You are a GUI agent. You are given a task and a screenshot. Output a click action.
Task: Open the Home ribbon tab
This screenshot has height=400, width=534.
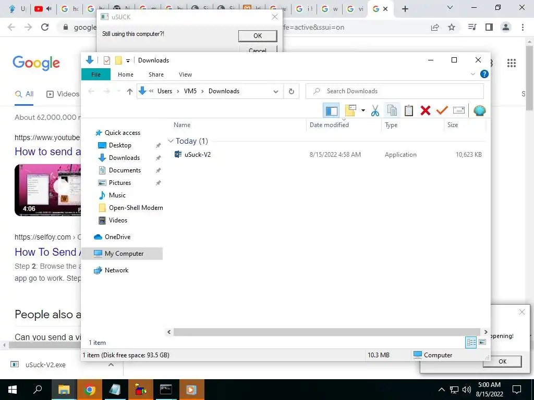point(126,74)
